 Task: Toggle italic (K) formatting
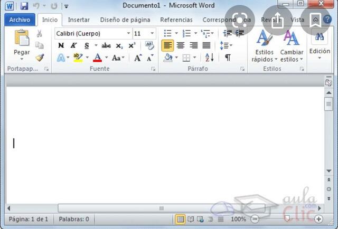coord(73,45)
